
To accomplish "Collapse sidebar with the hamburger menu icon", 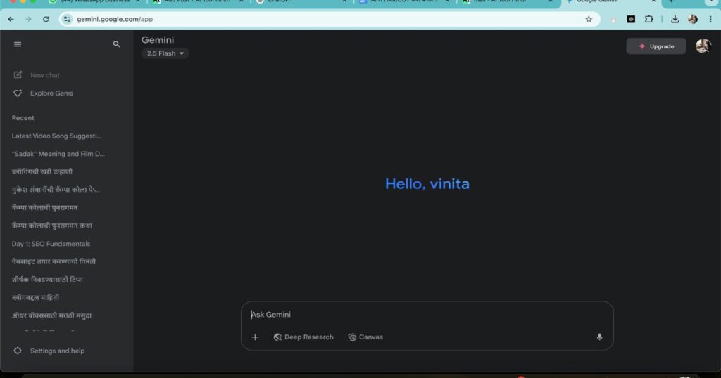I will click(x=18, y=44).
